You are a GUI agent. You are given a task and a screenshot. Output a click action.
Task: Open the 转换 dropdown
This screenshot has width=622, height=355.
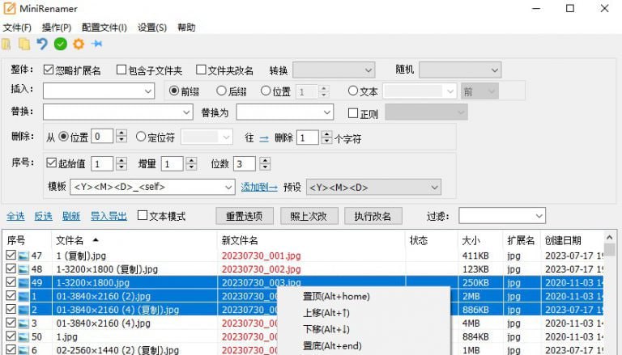[x=334, y=70]
